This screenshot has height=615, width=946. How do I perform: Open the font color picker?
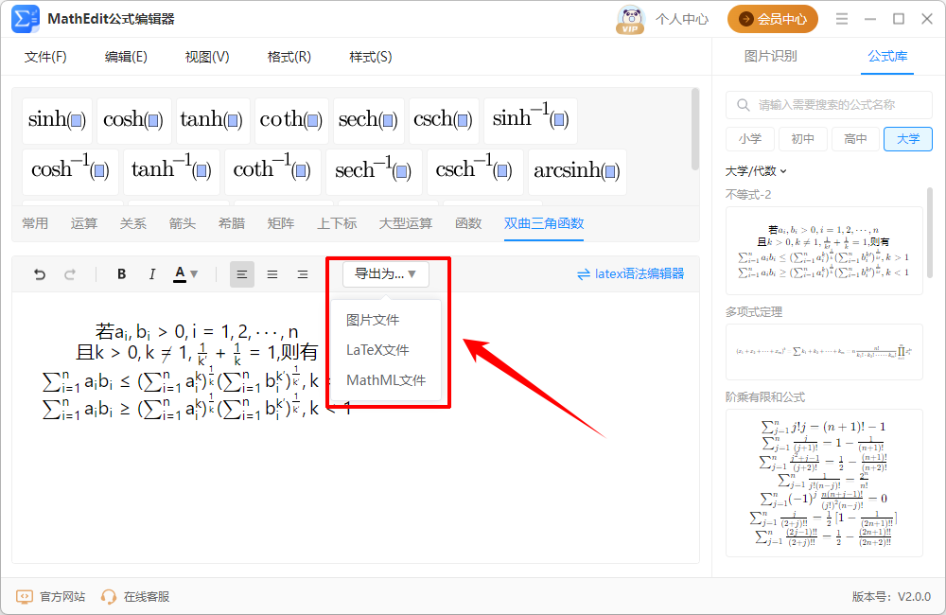(x=185, y=274)
